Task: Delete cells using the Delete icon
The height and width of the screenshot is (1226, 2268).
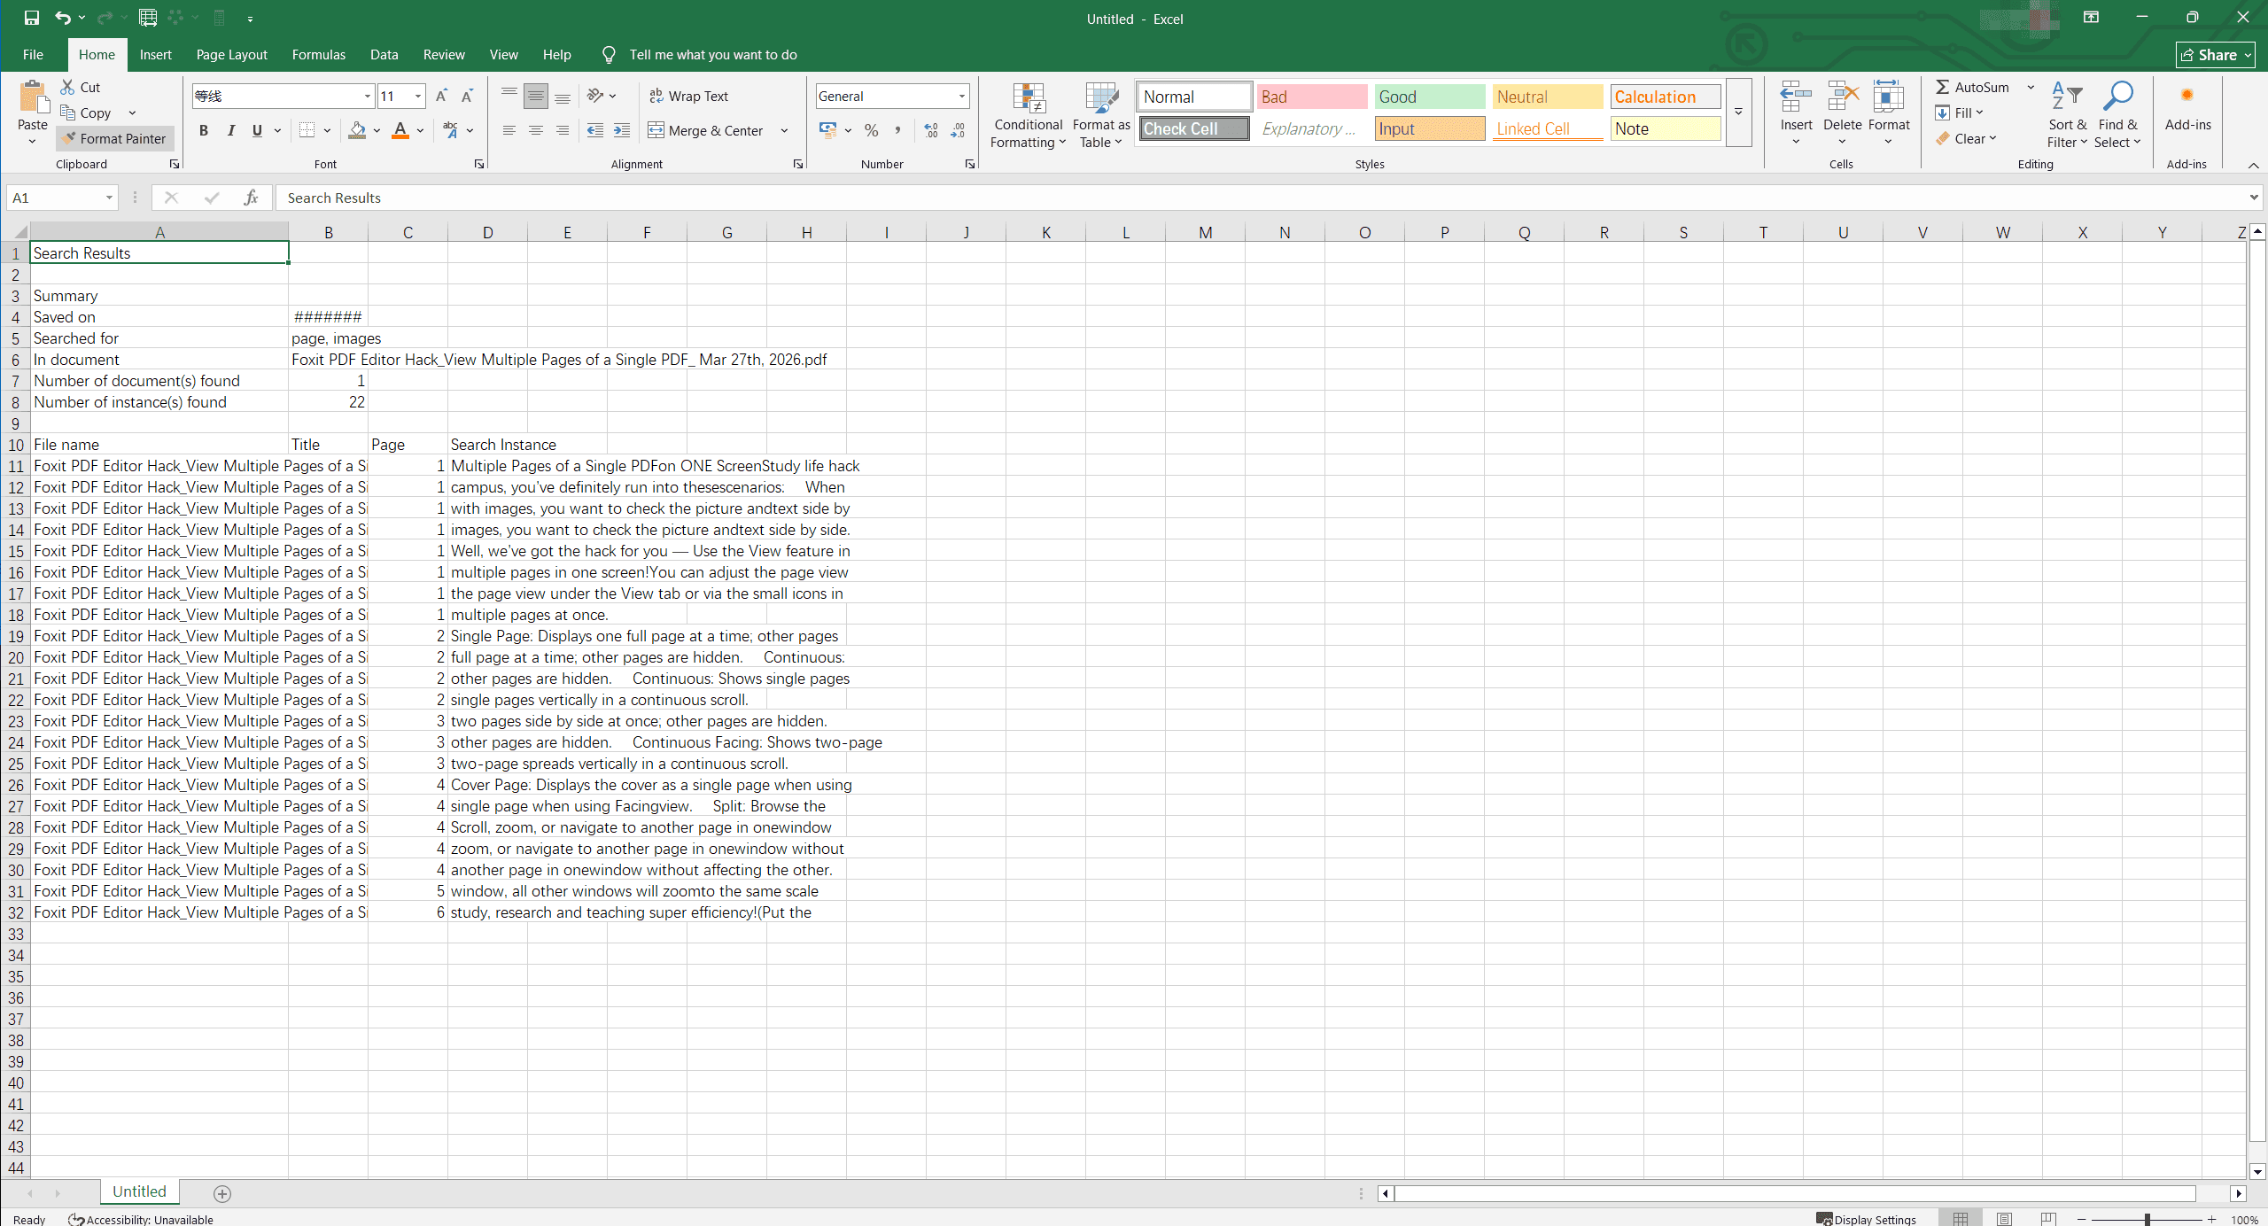Action: (x=1843, y=97)
